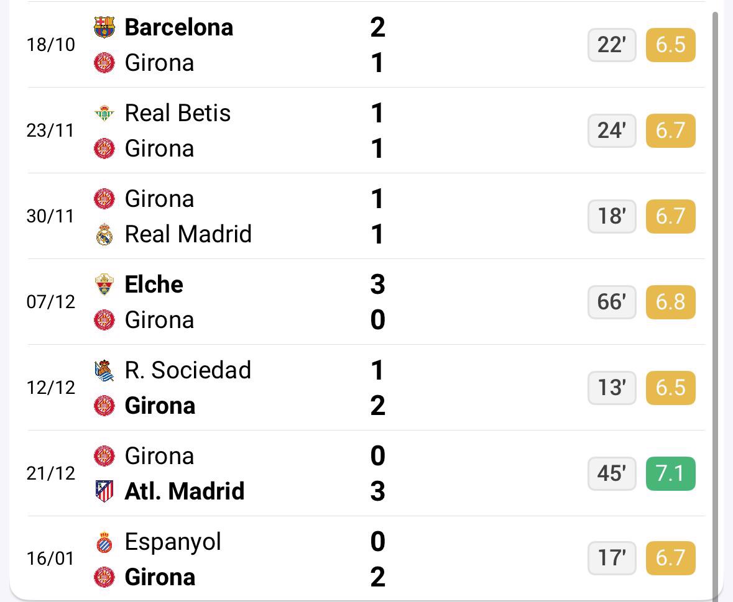Image resolution: width=733 pixels, height=602 pixels.
Task: Click the Elche club crest icon
Action: (104, 285)
